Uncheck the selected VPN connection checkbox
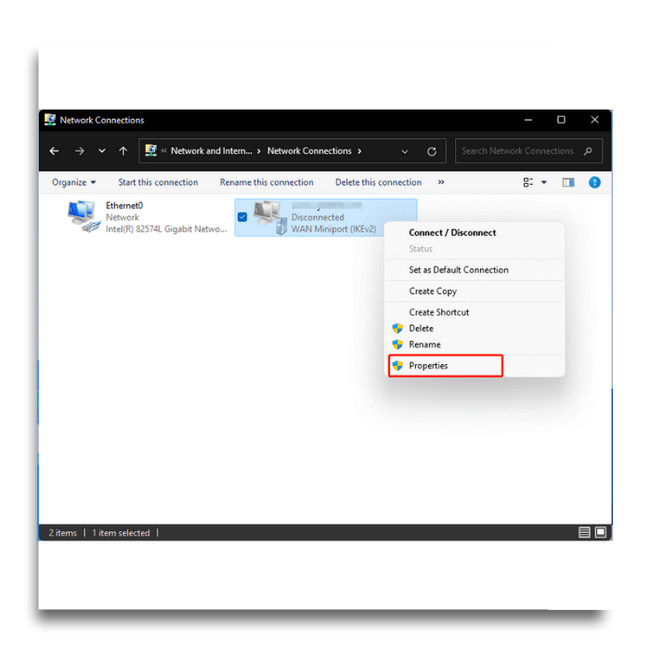This screenshot has height=650, width=650. click(x=242, y=216)
